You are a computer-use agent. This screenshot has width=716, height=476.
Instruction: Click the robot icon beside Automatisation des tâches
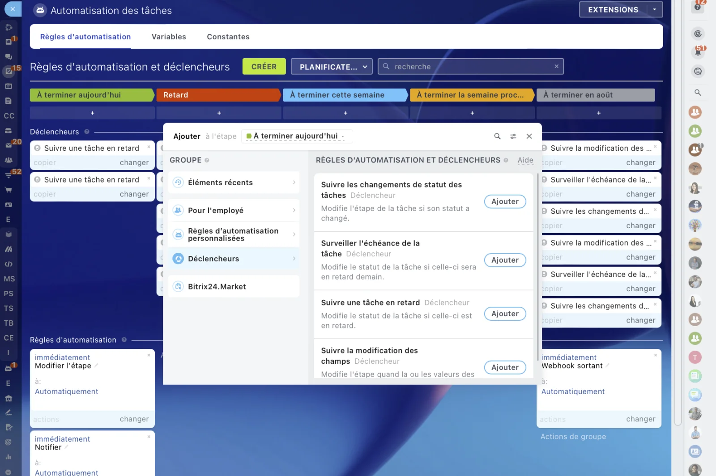coord(40,10)
